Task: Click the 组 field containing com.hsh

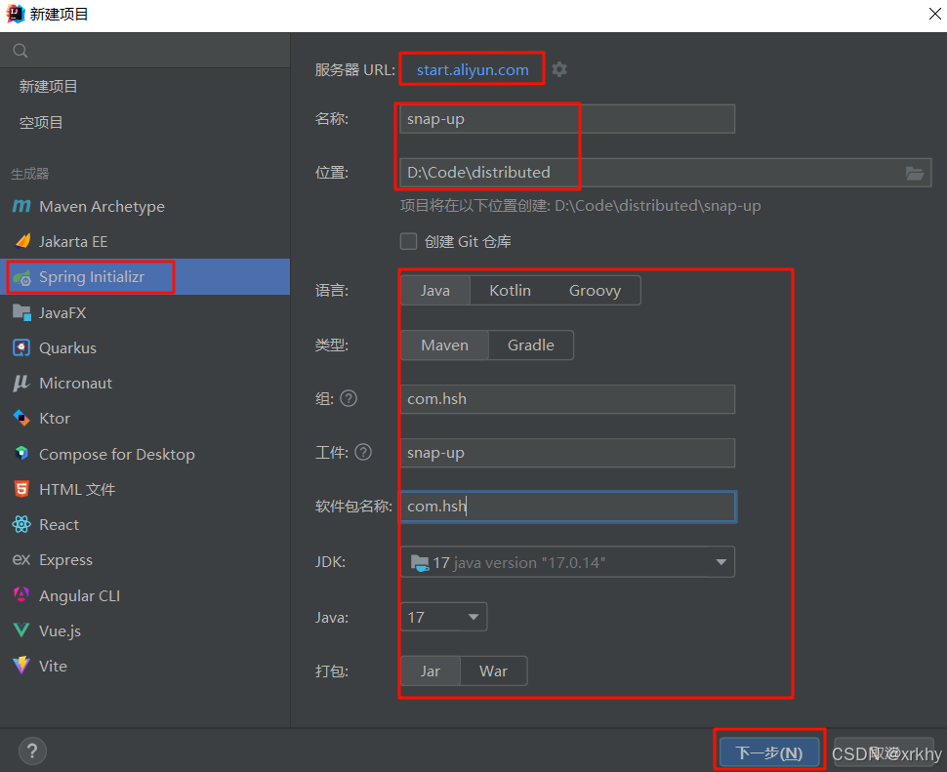Action: tap(568, 399)
